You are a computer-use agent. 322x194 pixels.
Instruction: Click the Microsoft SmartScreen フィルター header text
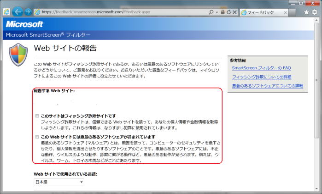click(x=48, y=35)
